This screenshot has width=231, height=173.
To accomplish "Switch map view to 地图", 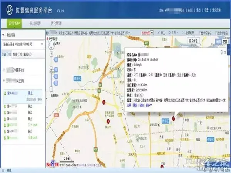I will [x=218, y=42].
